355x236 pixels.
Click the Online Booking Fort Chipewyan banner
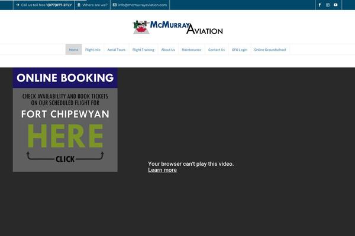(65, 120)
